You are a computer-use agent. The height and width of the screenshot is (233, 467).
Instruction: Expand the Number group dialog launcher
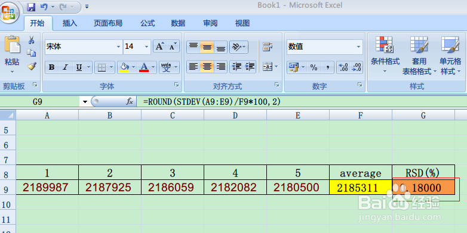click(x=360, y=85)
